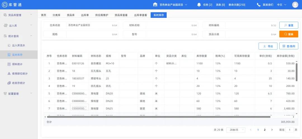The image size is (302, 139).
Task: Click the 领料统计 sidebar icon
Action: pyautogui.click(x=9, y=64)
